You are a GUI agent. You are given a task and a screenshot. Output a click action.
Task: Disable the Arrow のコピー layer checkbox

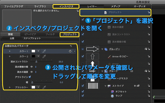[x=83, y=56]
